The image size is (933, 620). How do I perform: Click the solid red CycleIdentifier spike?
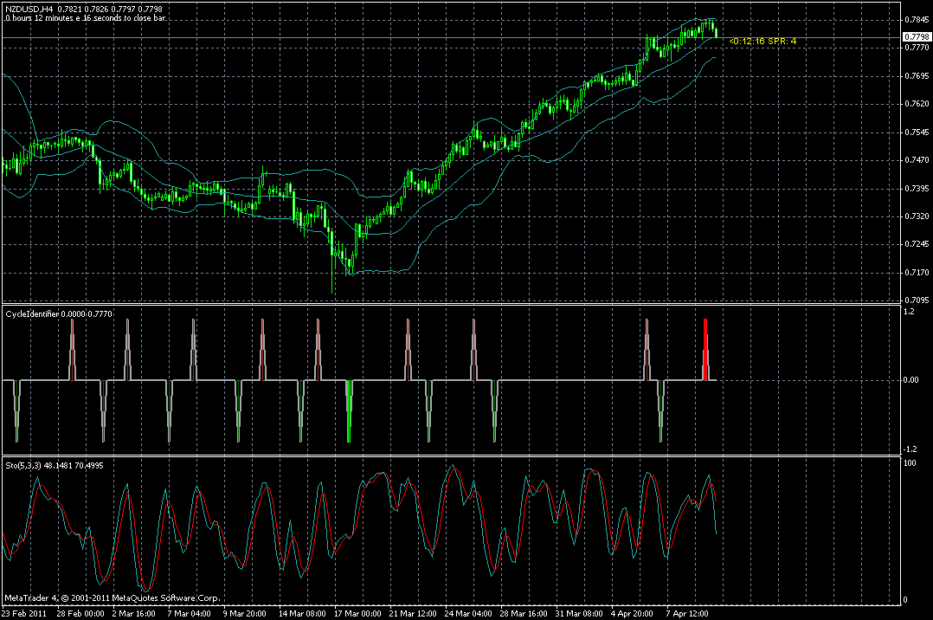(705, 350)
